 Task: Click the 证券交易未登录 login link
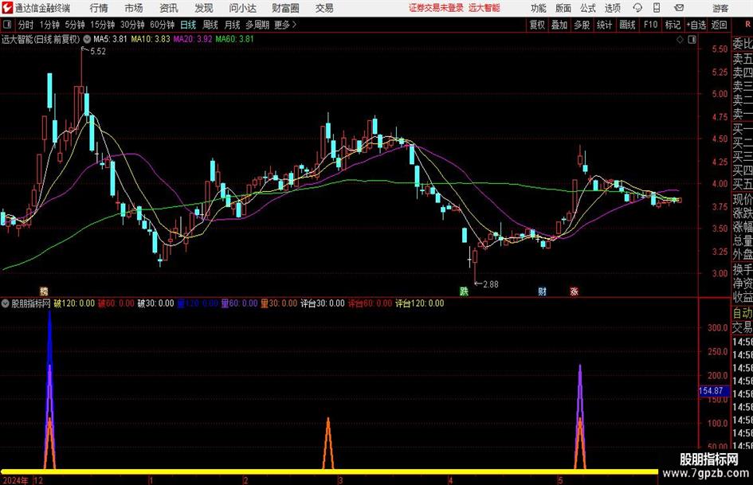click(x=437, y=8)
